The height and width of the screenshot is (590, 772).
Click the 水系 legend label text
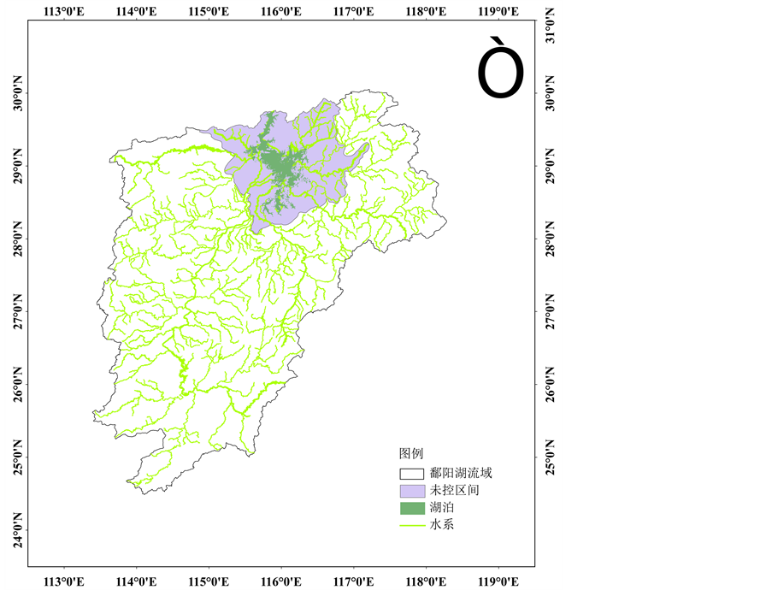442,525
